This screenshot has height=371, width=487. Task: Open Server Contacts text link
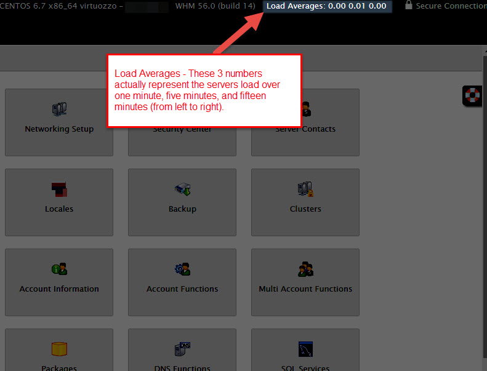(x=305, y=129)
